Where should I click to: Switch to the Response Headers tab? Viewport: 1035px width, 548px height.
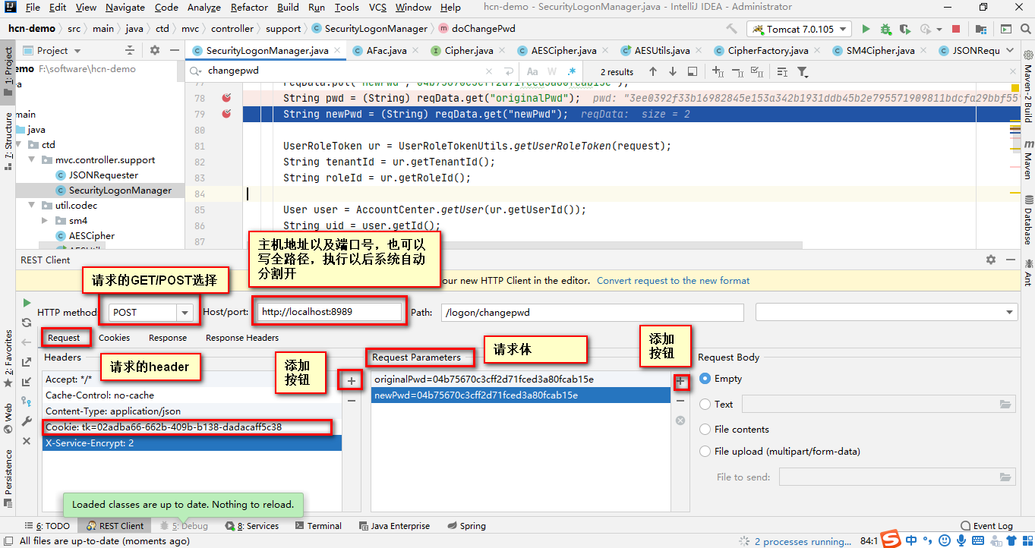point(241,338)
